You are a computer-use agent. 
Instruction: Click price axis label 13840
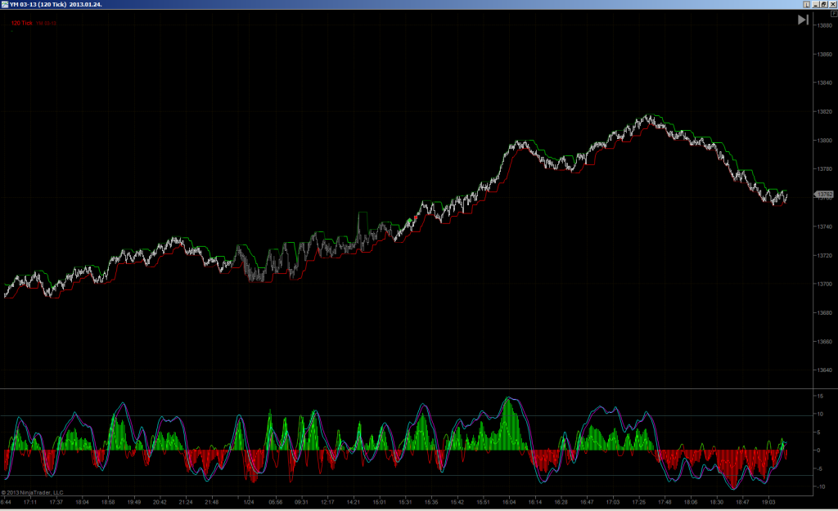click(825, 83)
